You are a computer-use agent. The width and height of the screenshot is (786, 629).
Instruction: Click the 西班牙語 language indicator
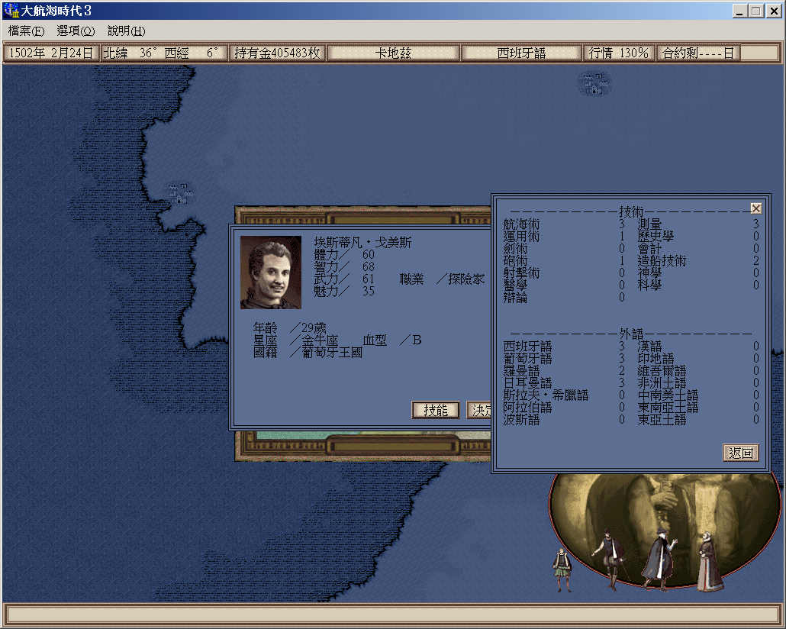click(521, 53)
